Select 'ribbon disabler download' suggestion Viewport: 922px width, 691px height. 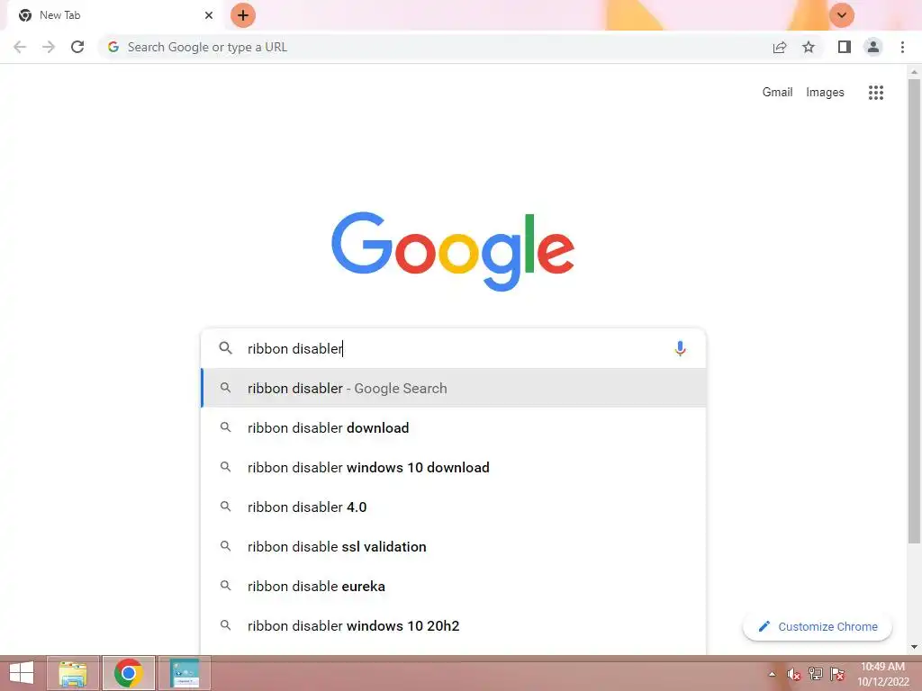(x=454, y=427)
